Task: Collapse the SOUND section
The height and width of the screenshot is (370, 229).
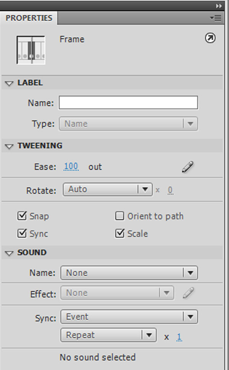Action: [x=10, y=253]
